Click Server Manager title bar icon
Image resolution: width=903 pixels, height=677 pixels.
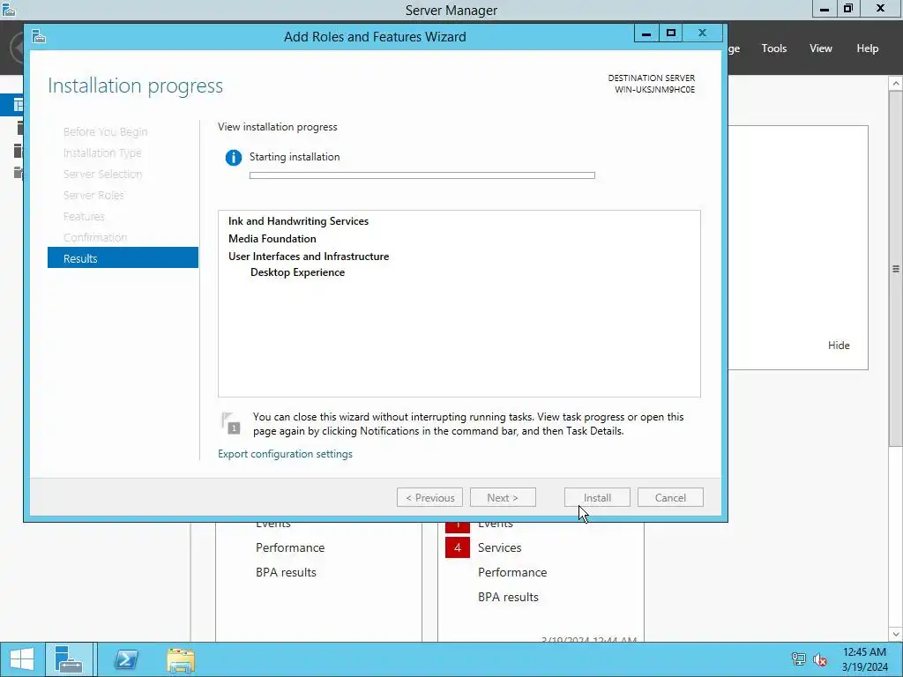(9, 9)
